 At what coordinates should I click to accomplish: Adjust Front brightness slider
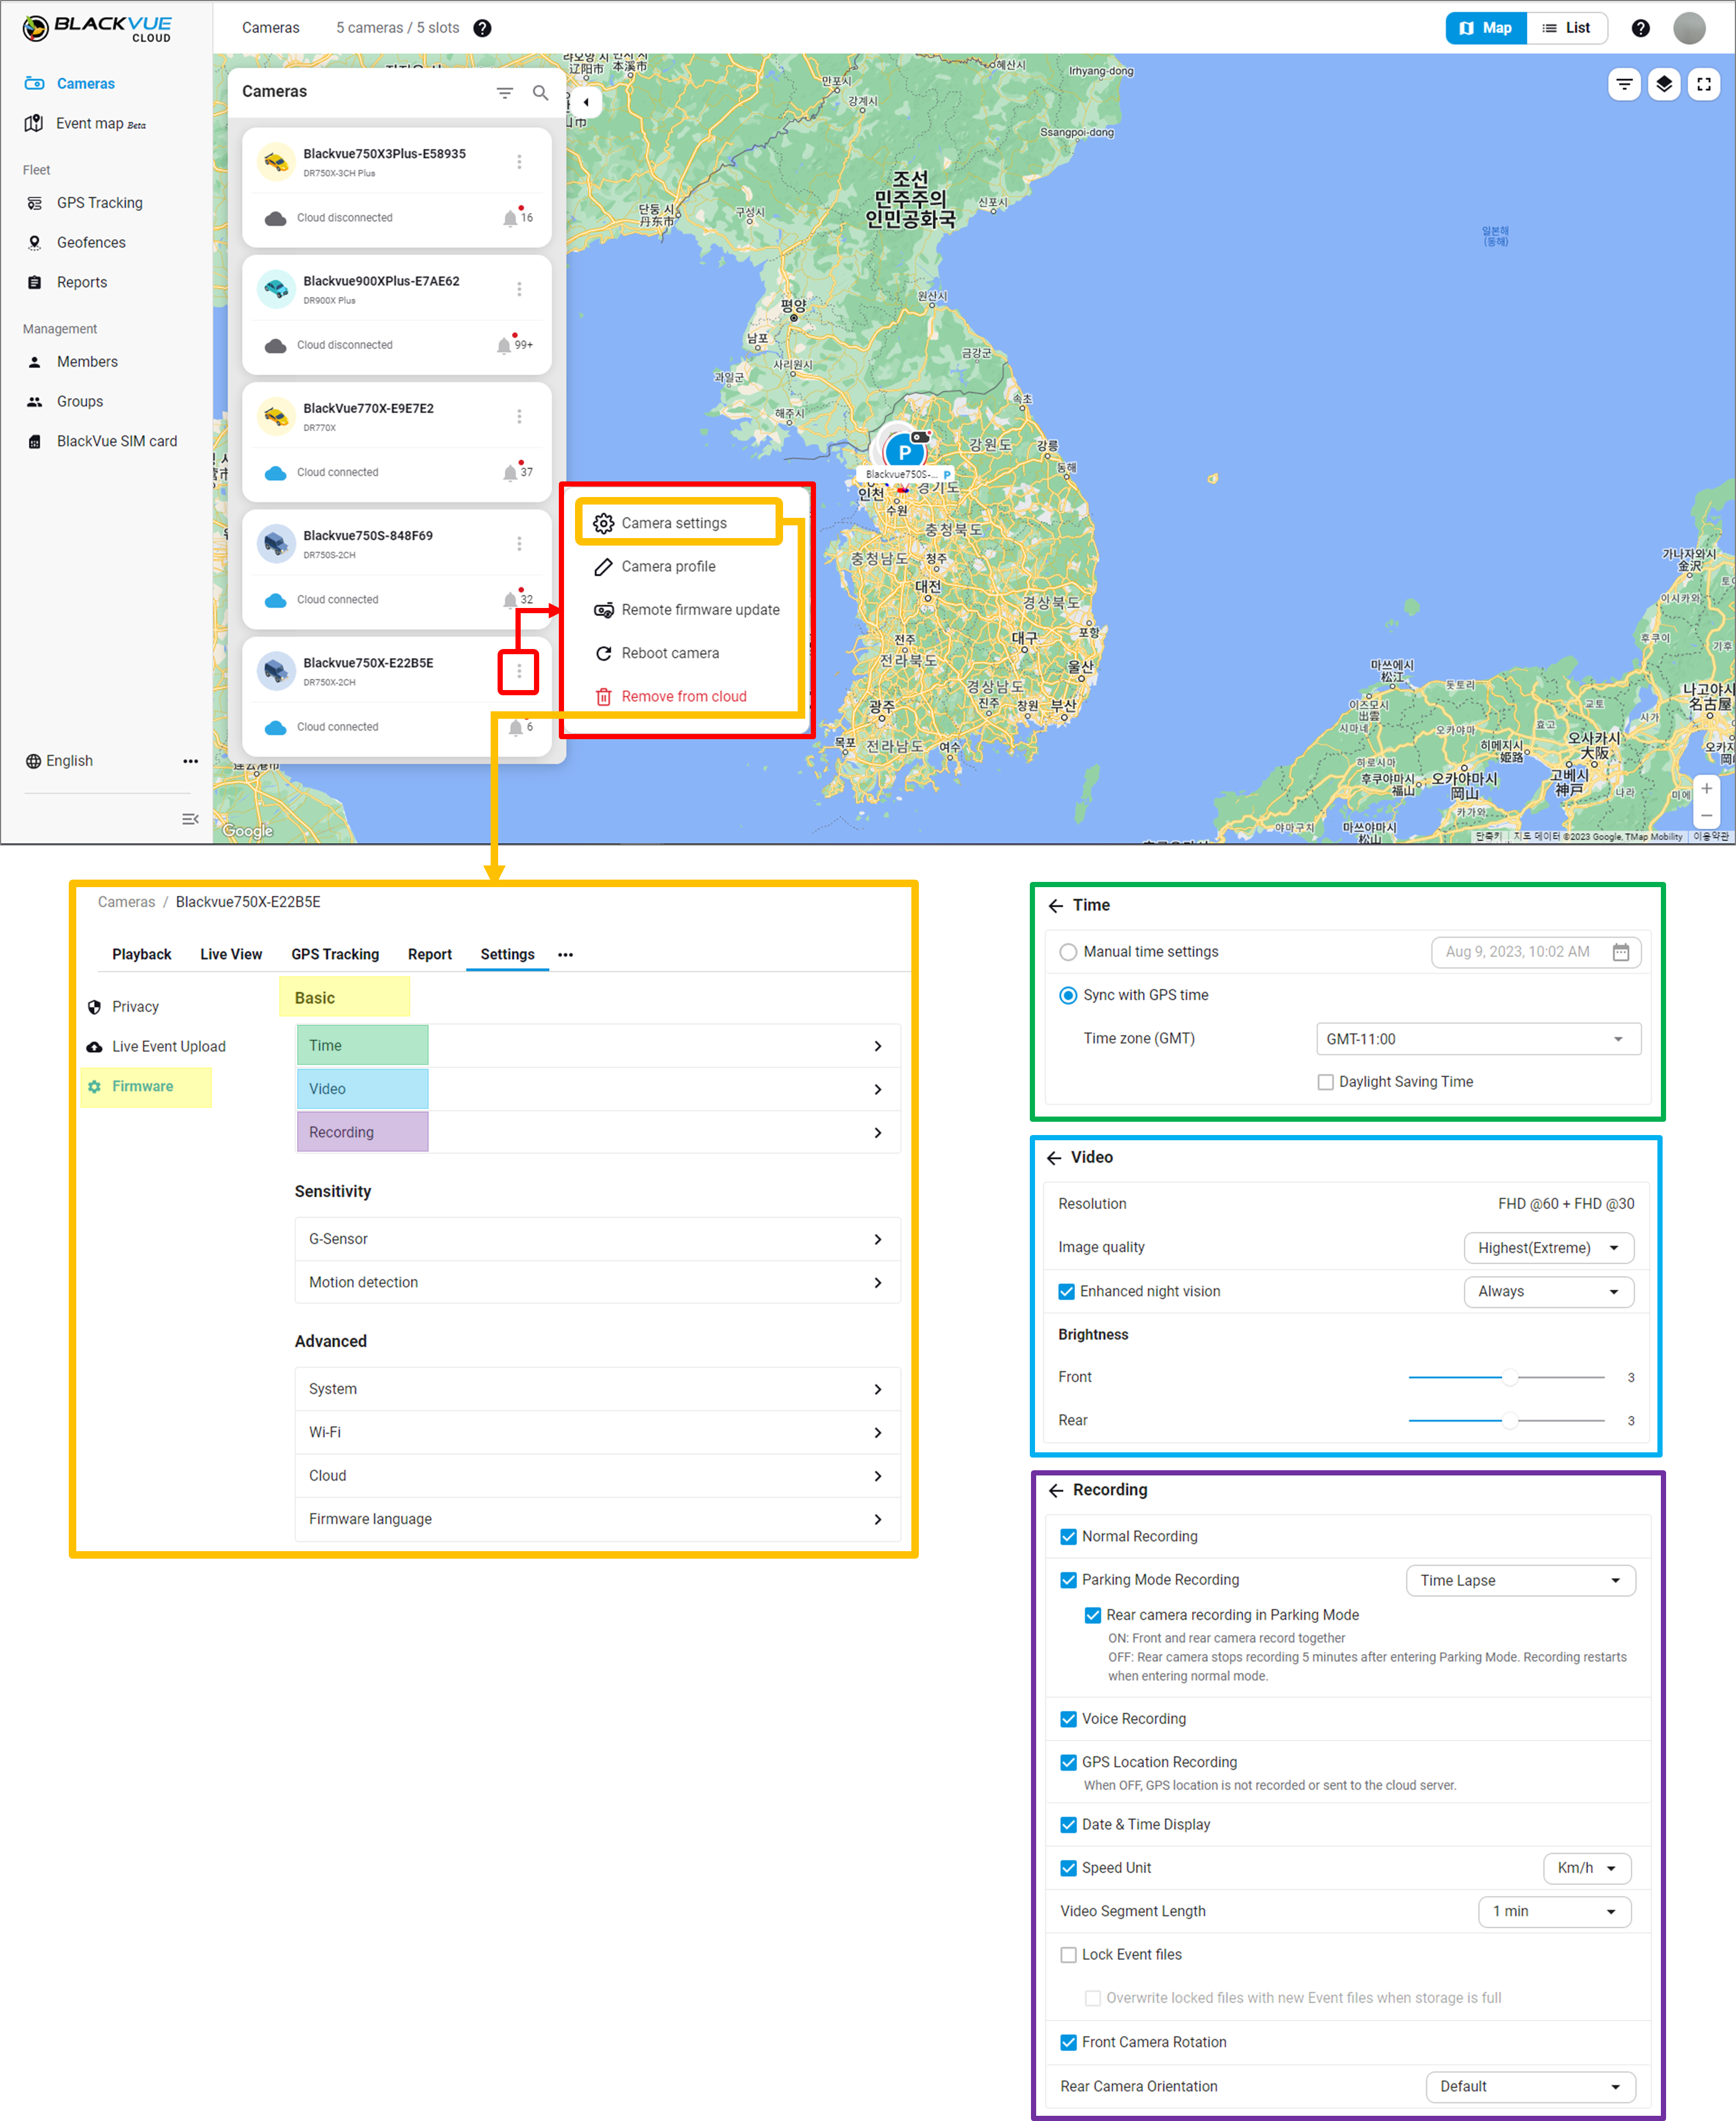pos(1506,1377)
